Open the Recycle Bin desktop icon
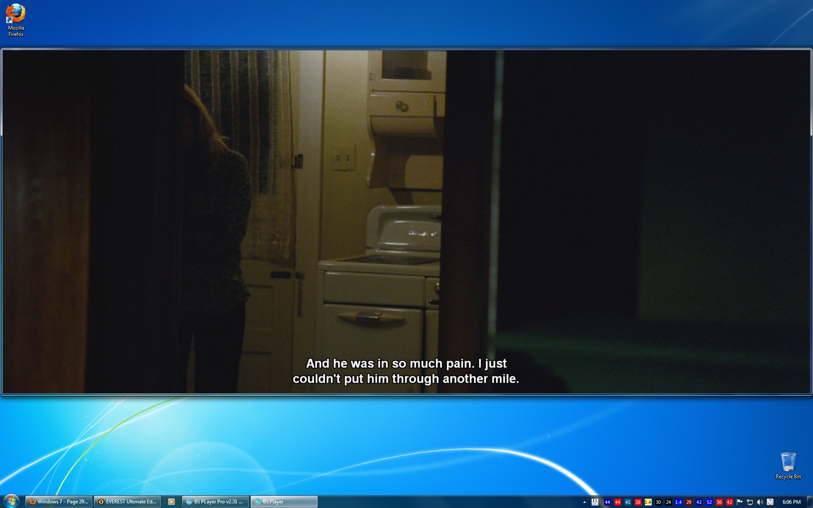The height and width of the screenshot is (508, 813). pos(788,466)
